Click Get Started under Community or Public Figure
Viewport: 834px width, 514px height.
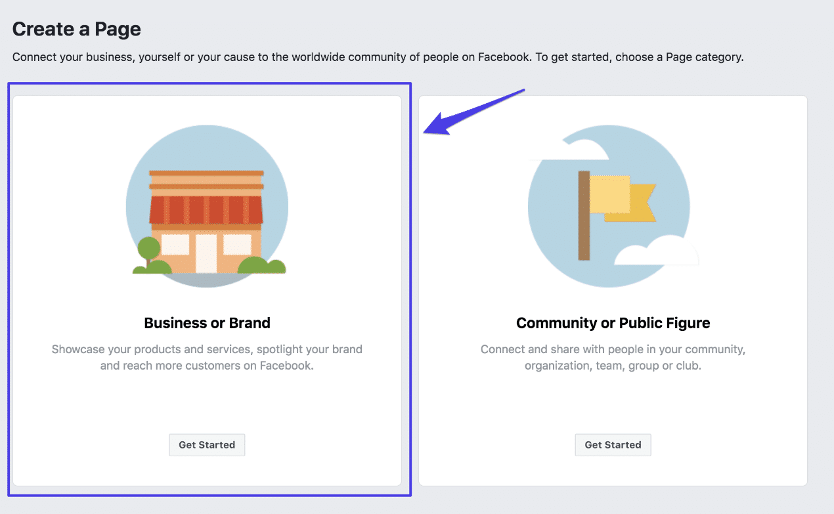point(613,444)
